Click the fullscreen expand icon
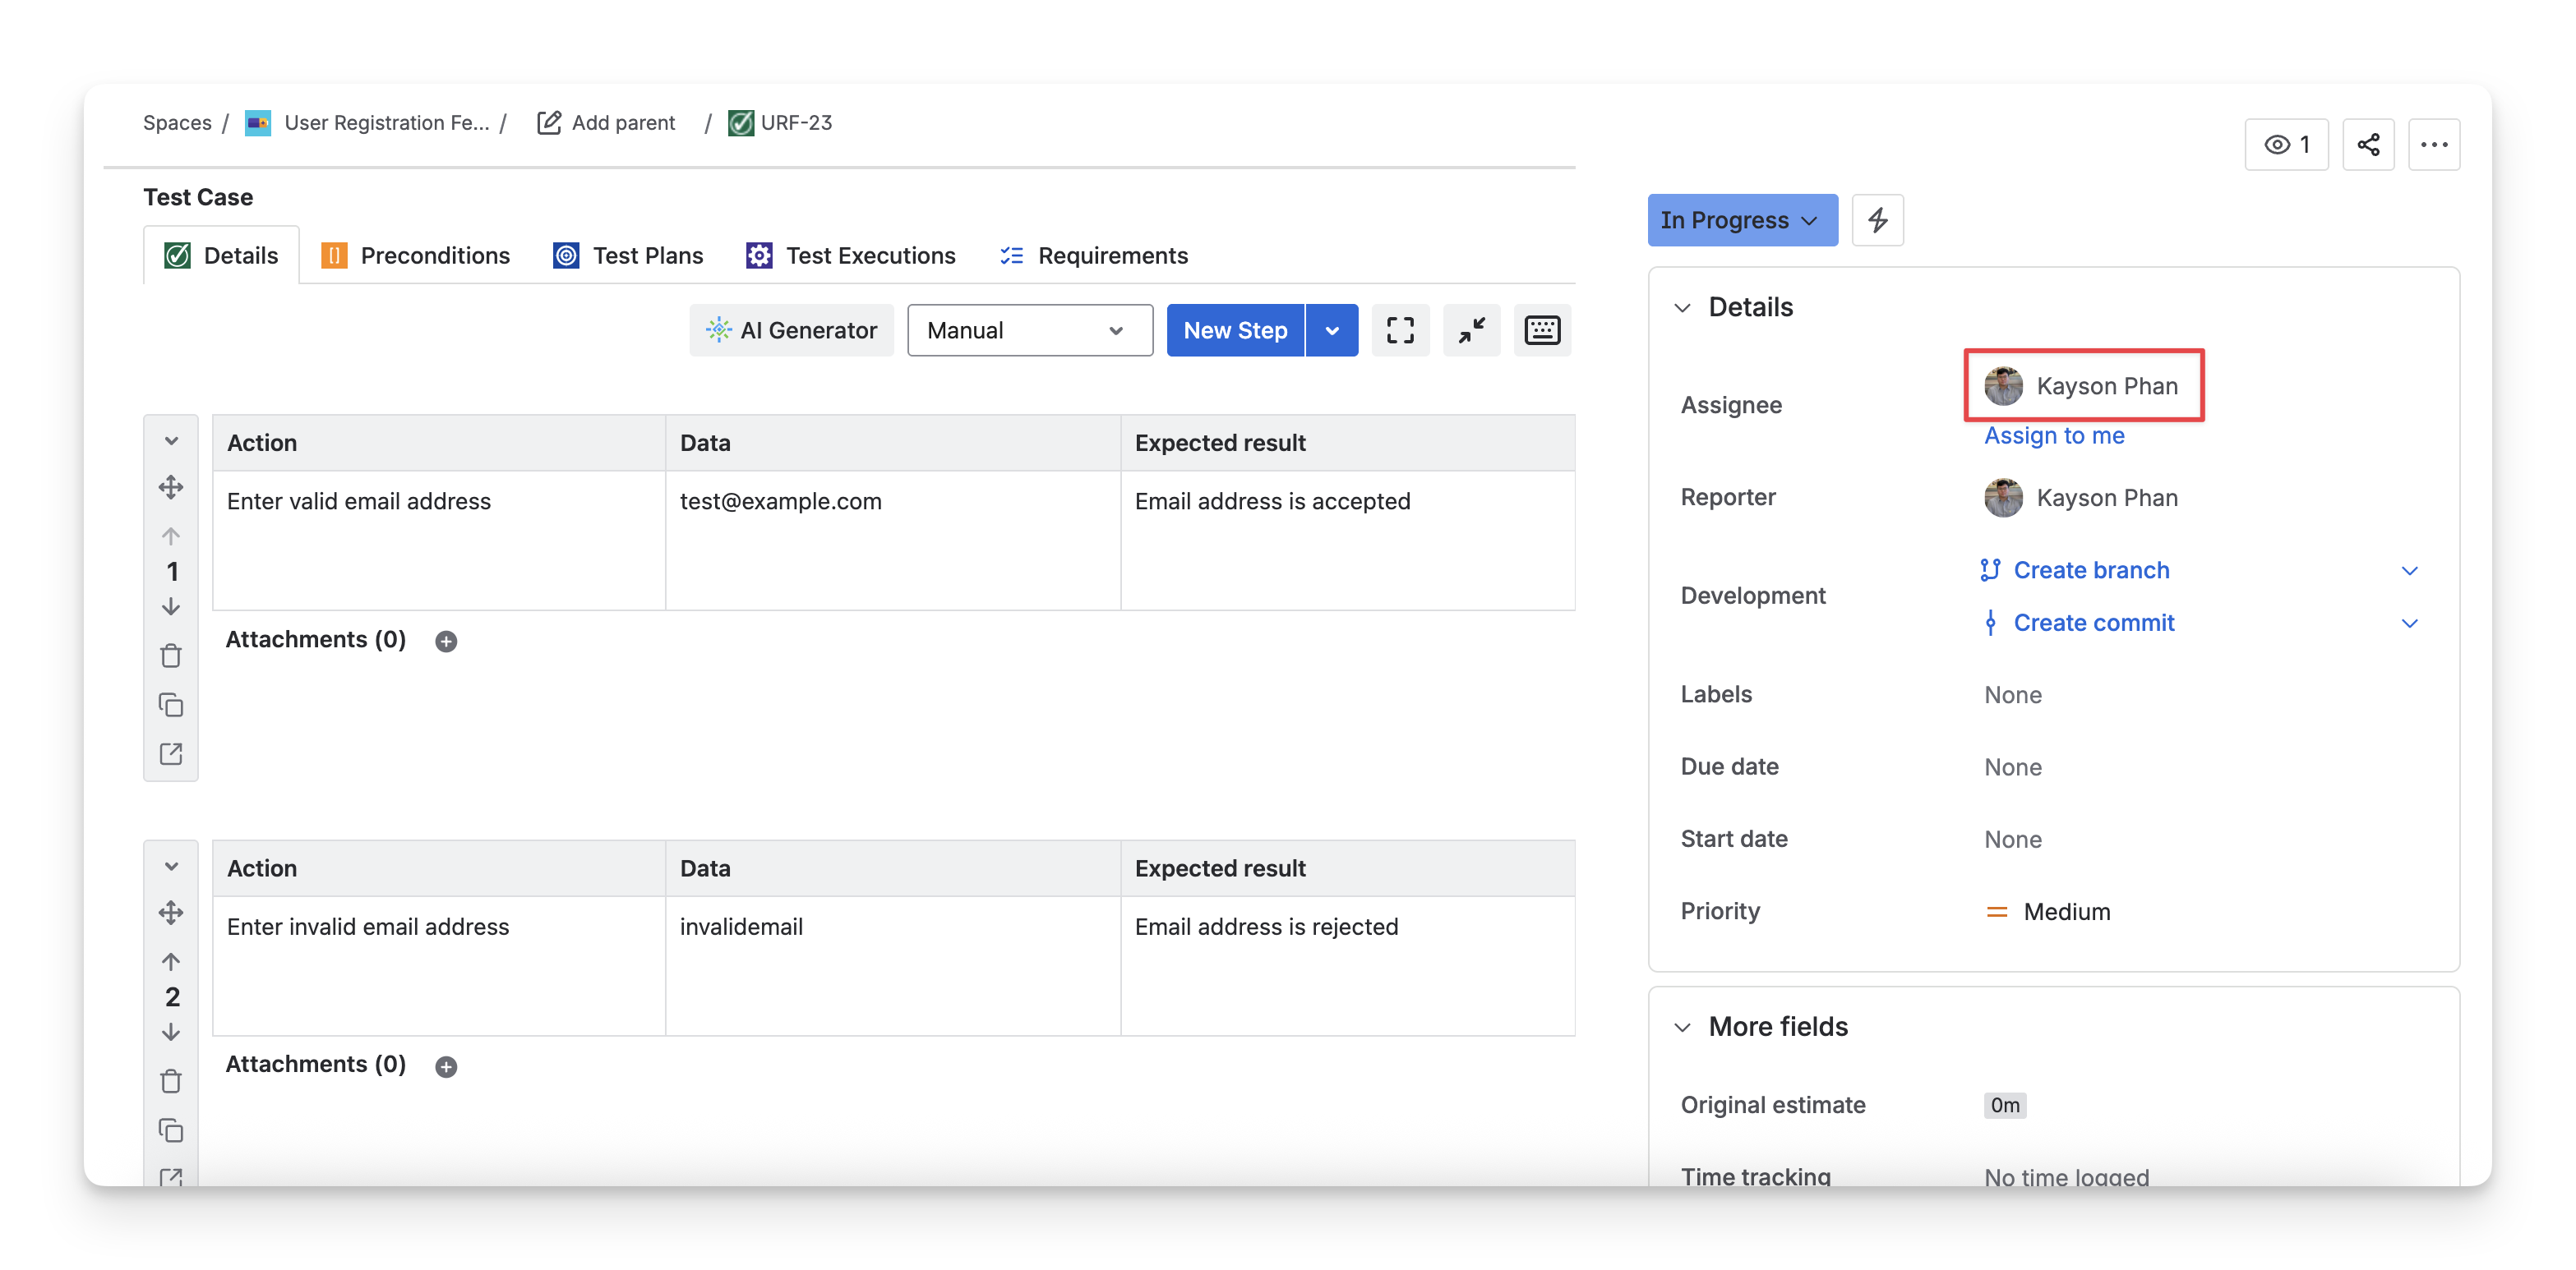 tap(1400, 331)
